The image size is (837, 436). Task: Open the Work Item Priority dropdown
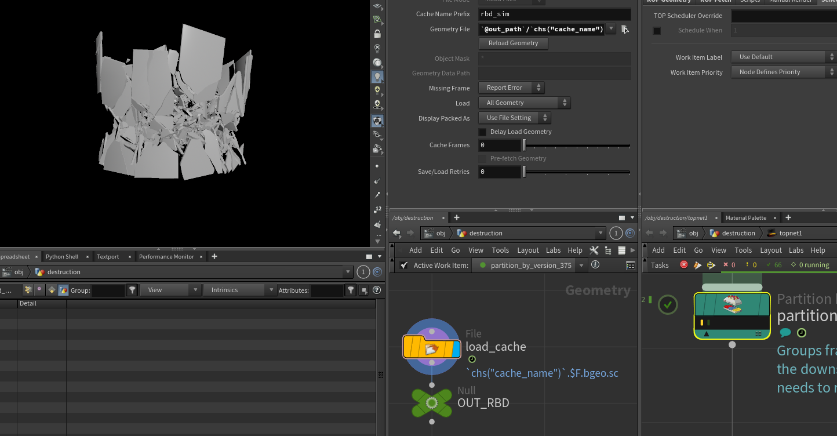[x=784, y=72]
